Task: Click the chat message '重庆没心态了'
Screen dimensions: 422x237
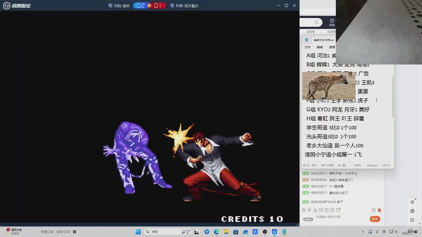Action: (x=339, y=193)
